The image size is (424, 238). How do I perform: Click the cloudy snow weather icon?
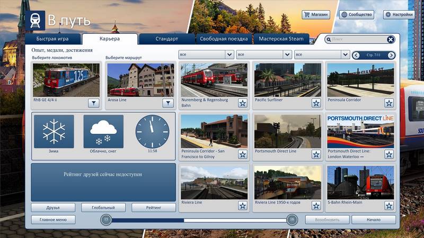pos(103,131)
